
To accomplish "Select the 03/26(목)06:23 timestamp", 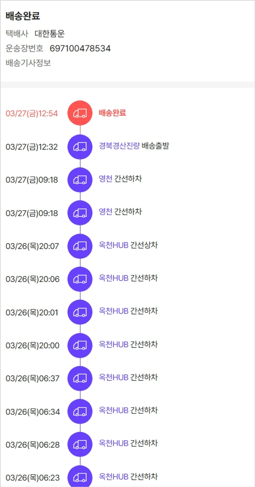I will (33, 478).
